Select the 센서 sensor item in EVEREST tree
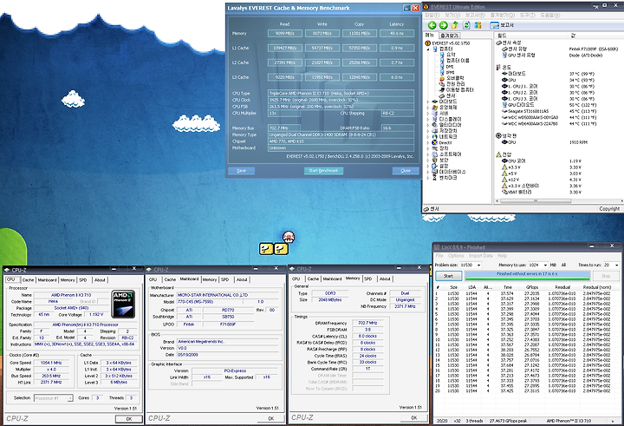This screenshot has height=426, width=624. (448, 96)
